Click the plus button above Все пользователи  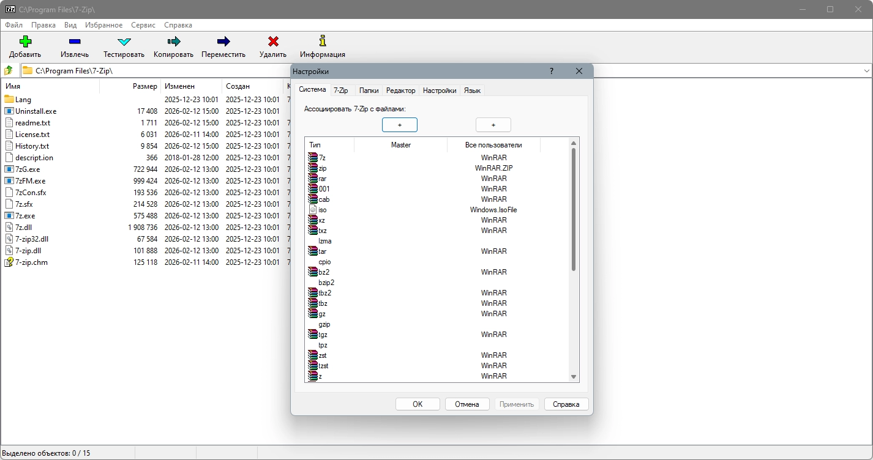pos(493,125)
